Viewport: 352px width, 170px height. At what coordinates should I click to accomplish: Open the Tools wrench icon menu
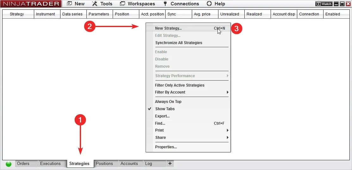[95, 4]
